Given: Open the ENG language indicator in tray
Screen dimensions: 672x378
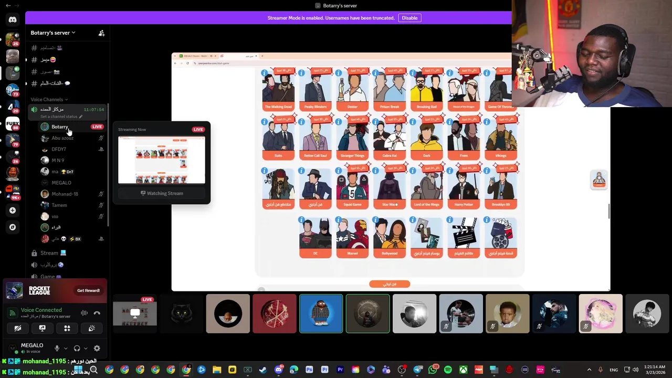Looking at the screenshot, I should [614, 370].
